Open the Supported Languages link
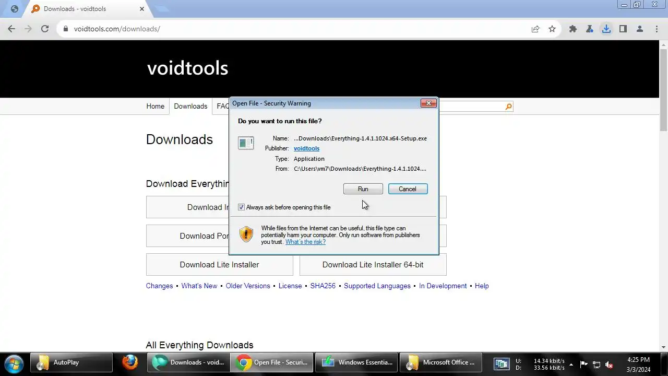The height and width of the screenshot is (376, 668). coord(377,286)
